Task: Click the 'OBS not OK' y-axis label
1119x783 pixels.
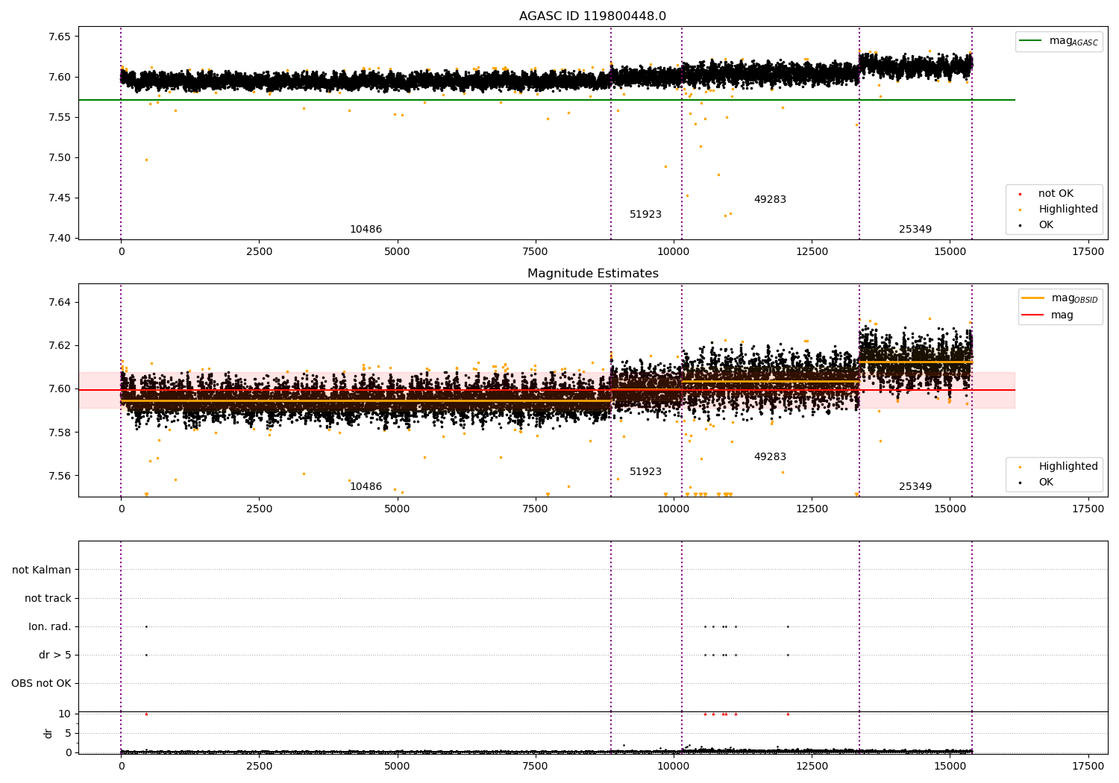Action: coord(41,684)
